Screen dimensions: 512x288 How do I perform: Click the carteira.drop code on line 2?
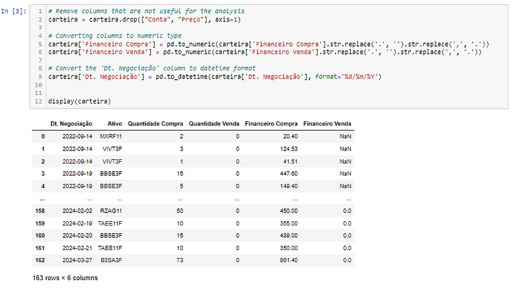pos(144,19)
